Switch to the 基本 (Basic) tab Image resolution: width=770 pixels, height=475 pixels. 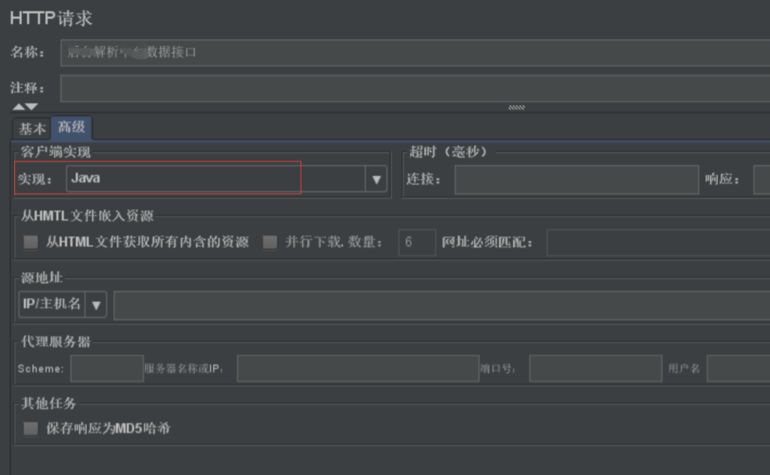coord(32,129)
